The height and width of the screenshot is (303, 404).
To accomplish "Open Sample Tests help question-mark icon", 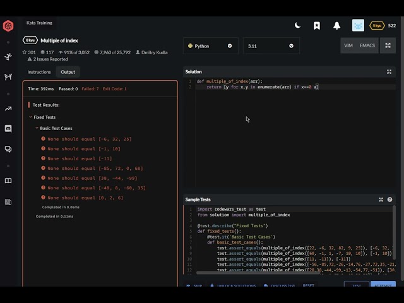I will (390, 199).
